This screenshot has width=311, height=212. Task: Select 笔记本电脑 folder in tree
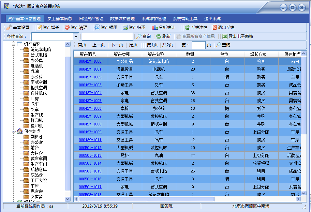click(x=26, y=49)
